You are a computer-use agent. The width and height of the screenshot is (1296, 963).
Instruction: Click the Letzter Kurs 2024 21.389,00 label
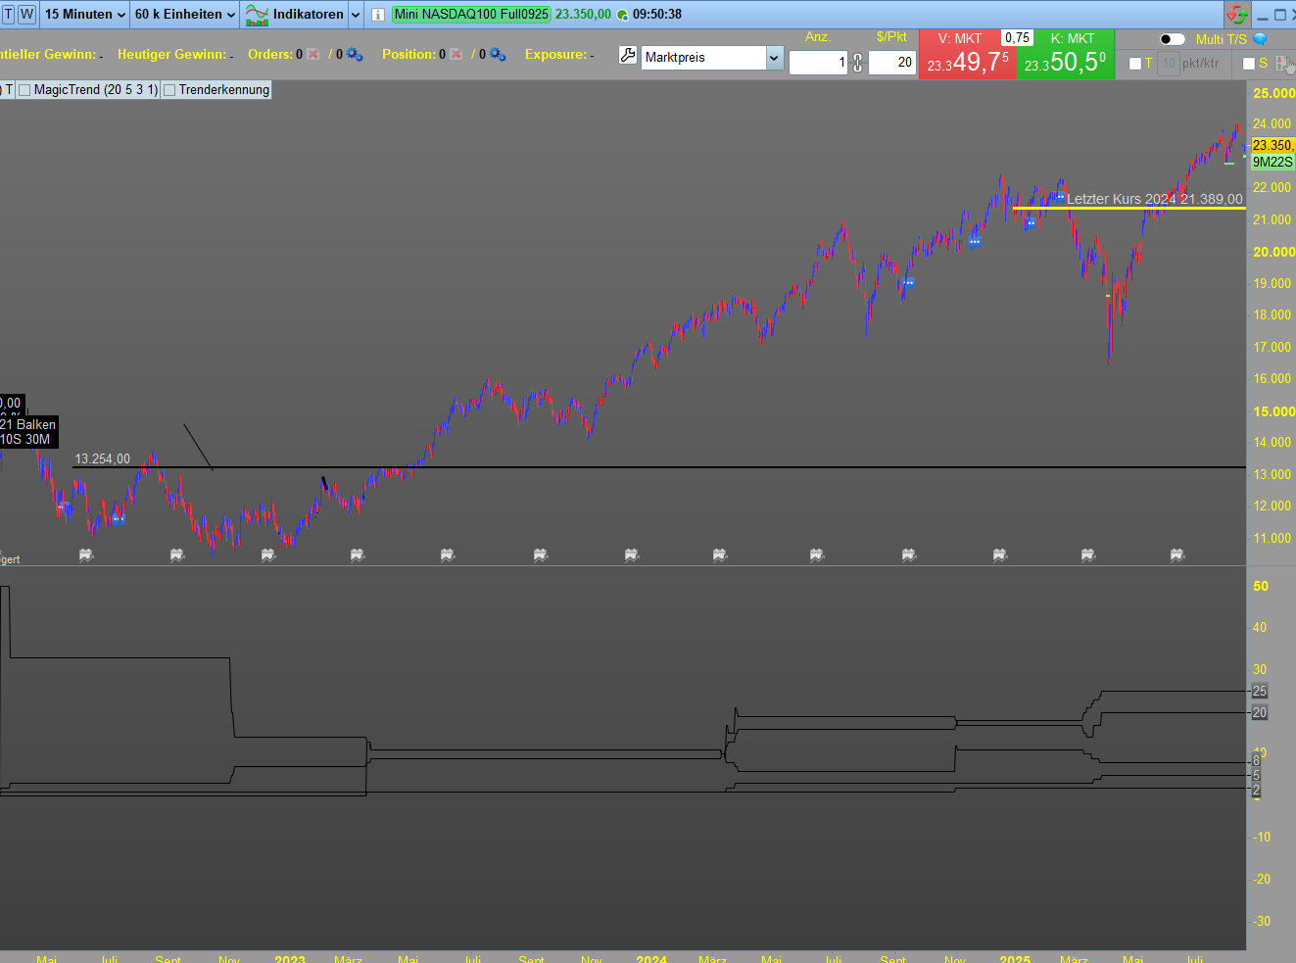tap(1155, 199)
